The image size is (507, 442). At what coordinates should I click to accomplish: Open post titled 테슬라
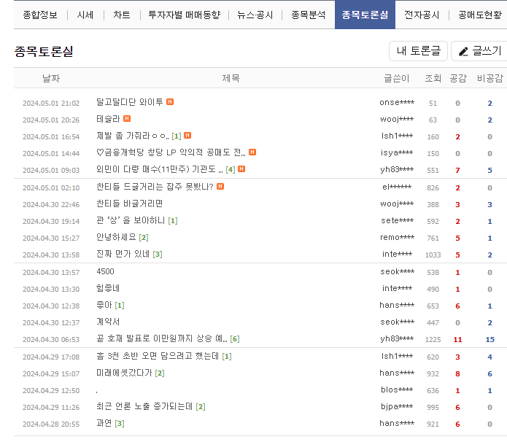pyautogui.click(x=108, y=119)
